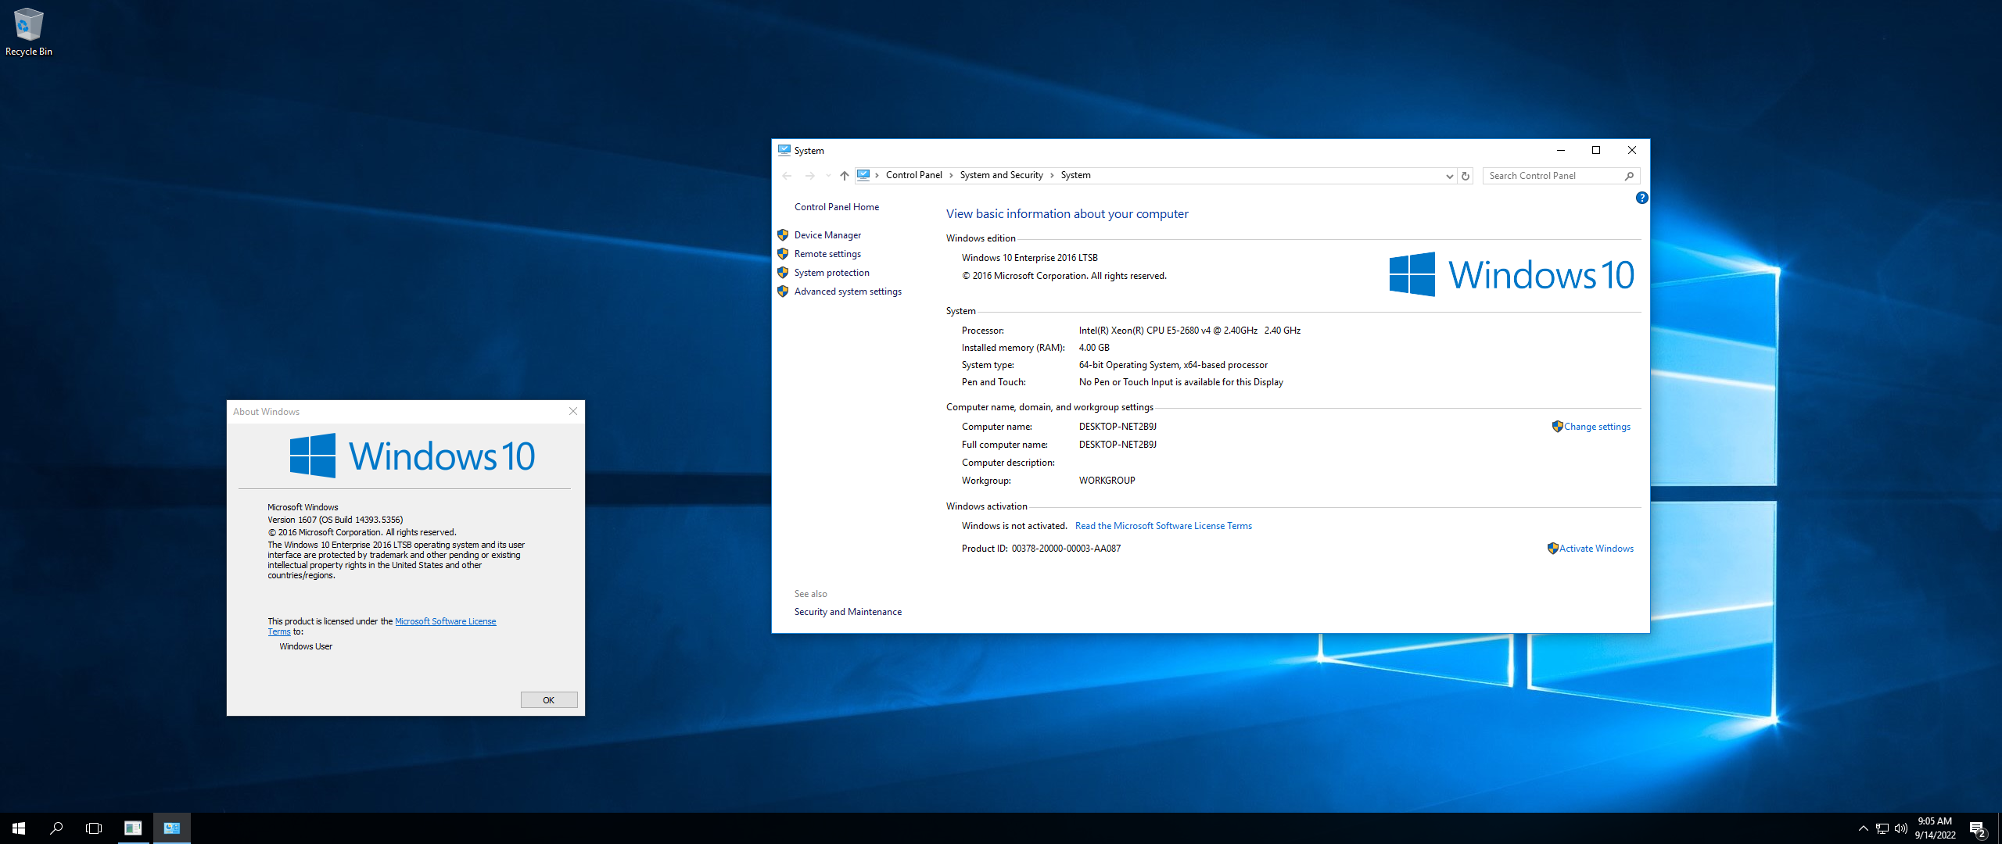This screenshot has width=2002, height=844.
Task: Expand chevron before Control Panel breadcrumb
Action: 877,175
